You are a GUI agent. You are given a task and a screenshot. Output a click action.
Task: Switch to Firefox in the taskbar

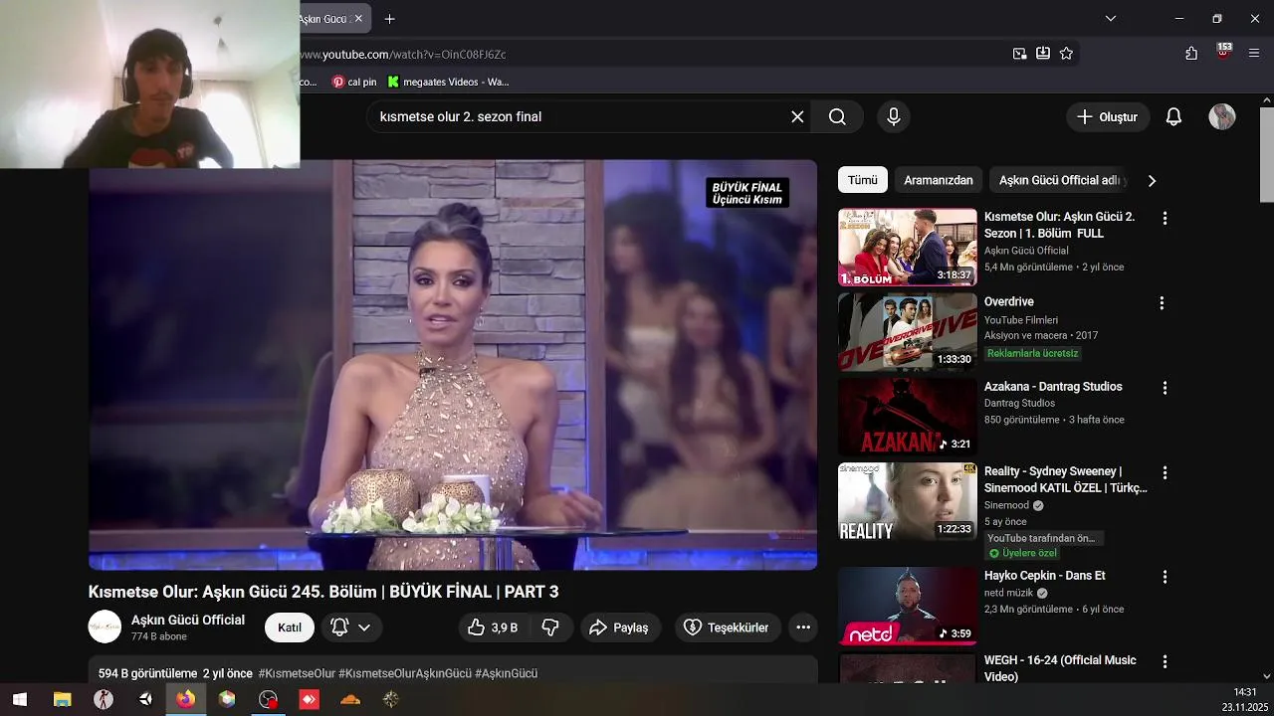186,699
